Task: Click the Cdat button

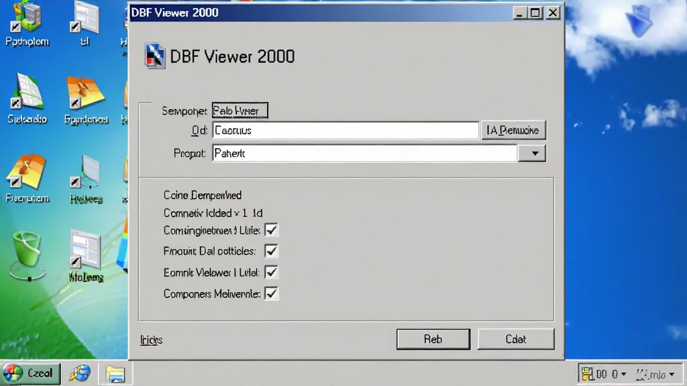Action: click(516, 339)
